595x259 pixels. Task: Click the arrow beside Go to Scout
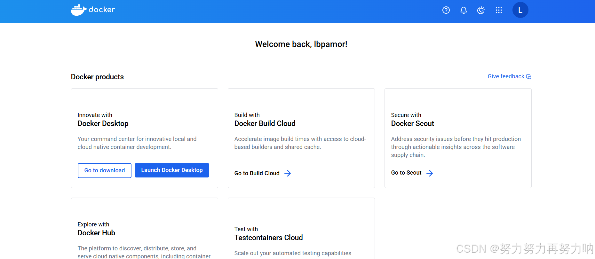click(x=430, y=173)
